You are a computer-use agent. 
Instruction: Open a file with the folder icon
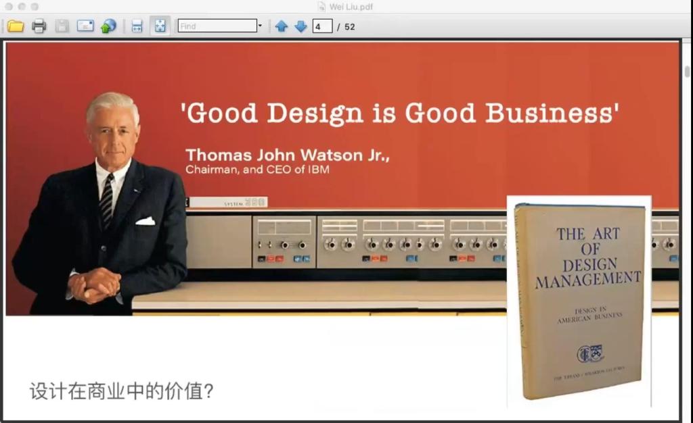[16, 26]
